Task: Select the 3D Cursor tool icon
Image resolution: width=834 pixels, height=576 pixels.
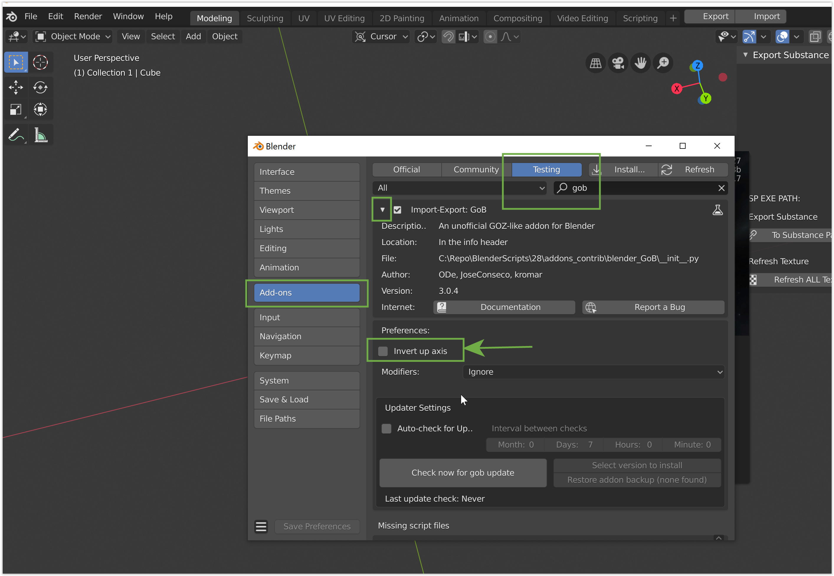Action: (x=40, y=62)
